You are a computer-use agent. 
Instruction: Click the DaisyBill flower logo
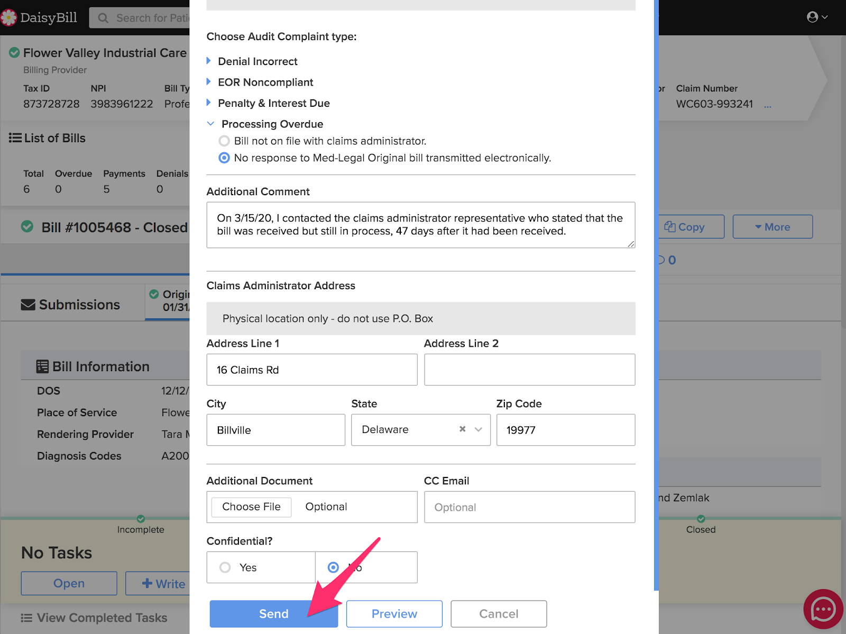[8, 17]
